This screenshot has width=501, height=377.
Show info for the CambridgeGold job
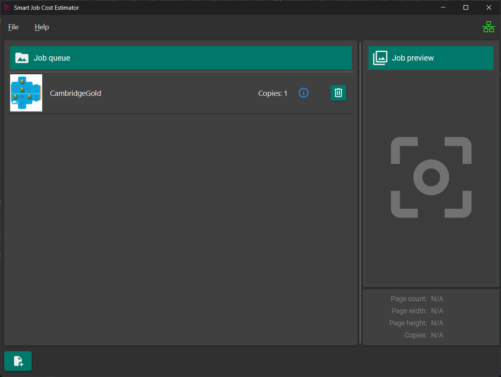[x=304, y=93]
